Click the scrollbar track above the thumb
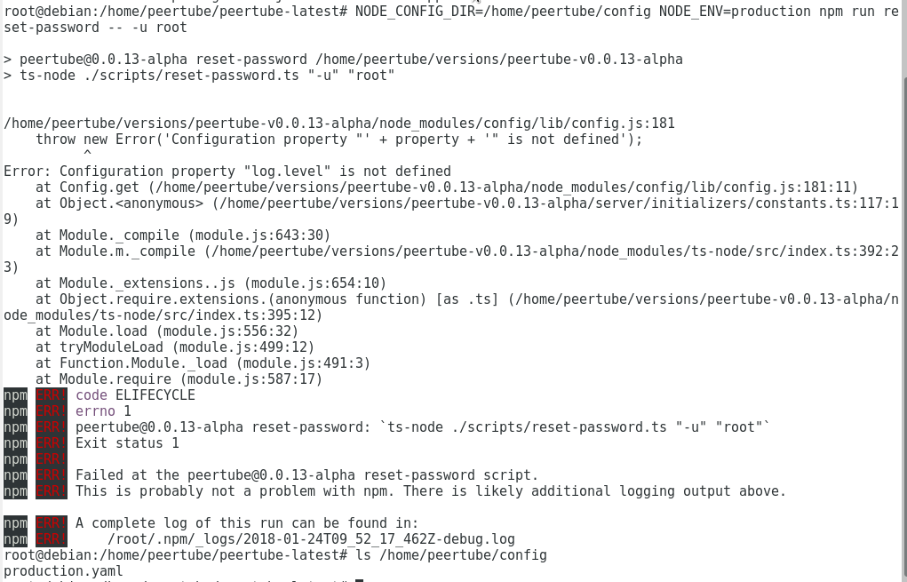Image resolution: width=907 pixels, height=582 pixels. click(904, 38)
